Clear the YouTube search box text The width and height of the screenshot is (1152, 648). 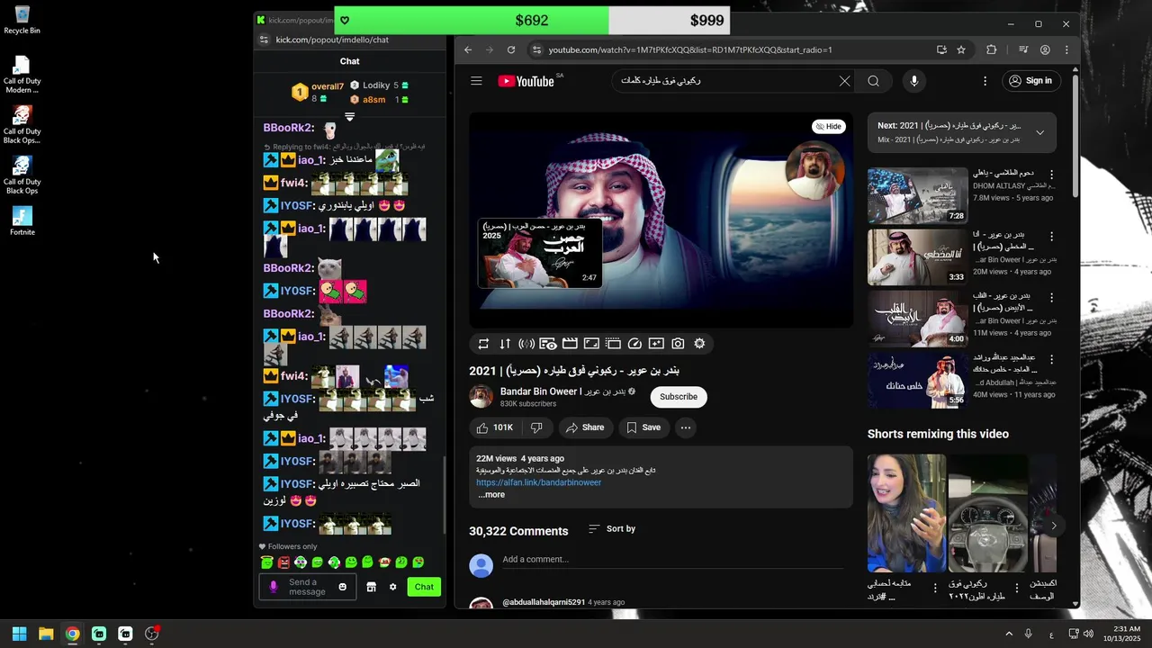844,81
